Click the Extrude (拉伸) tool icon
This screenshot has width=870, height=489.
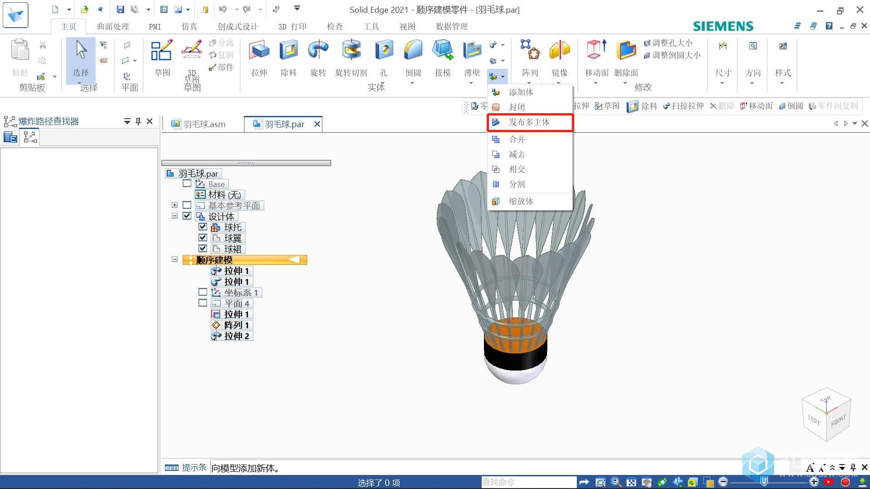point(259,50)
